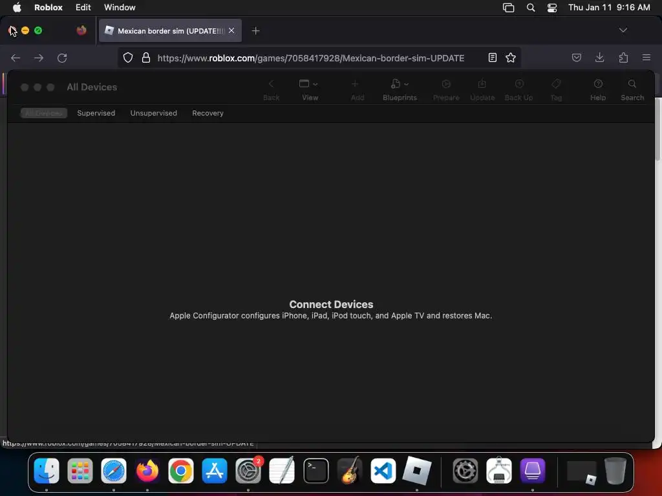
Task: Close the Mexican border sim tab
Action: click(x=231, y=30)
